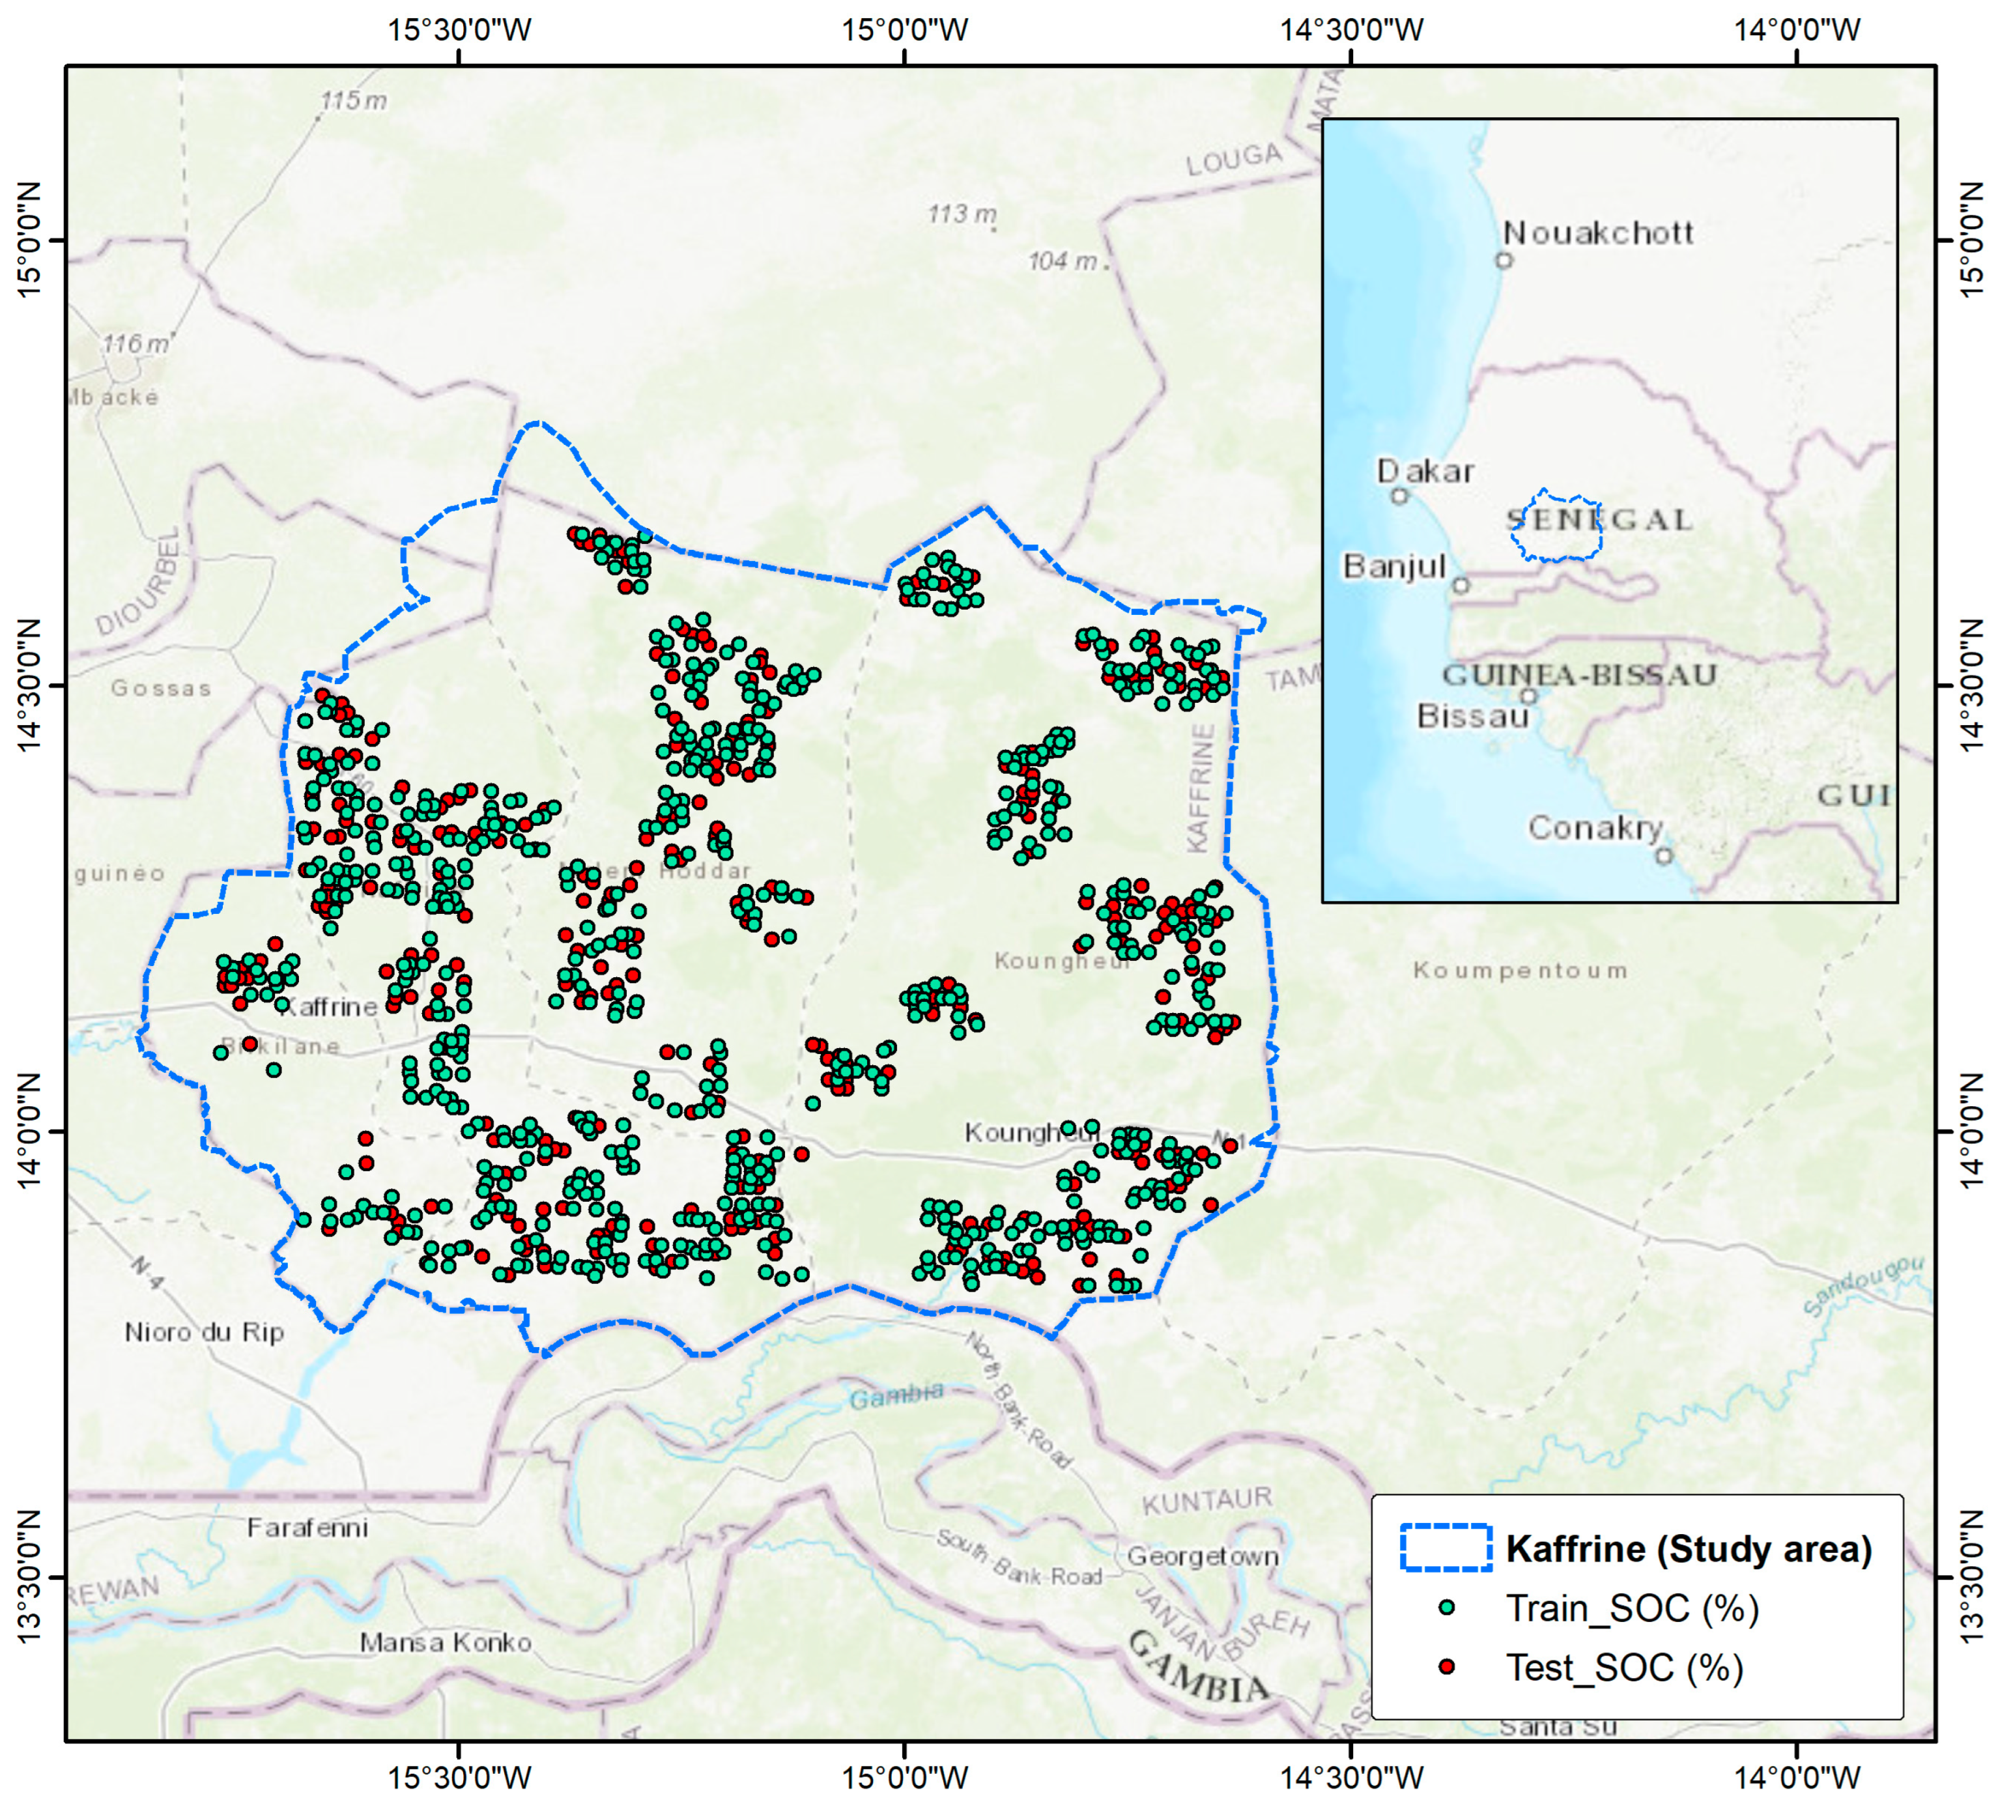Click the '113 m' elevation label
Screen dimensions: 1998x1809
click(962, 213)
